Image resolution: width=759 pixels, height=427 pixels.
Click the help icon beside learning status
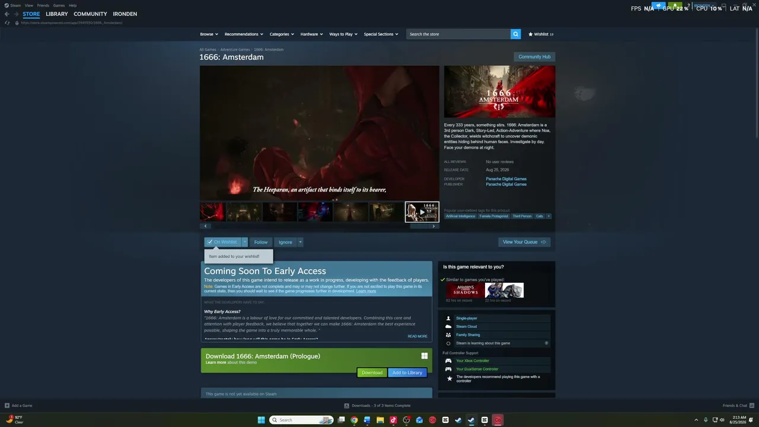click(547, 343)
